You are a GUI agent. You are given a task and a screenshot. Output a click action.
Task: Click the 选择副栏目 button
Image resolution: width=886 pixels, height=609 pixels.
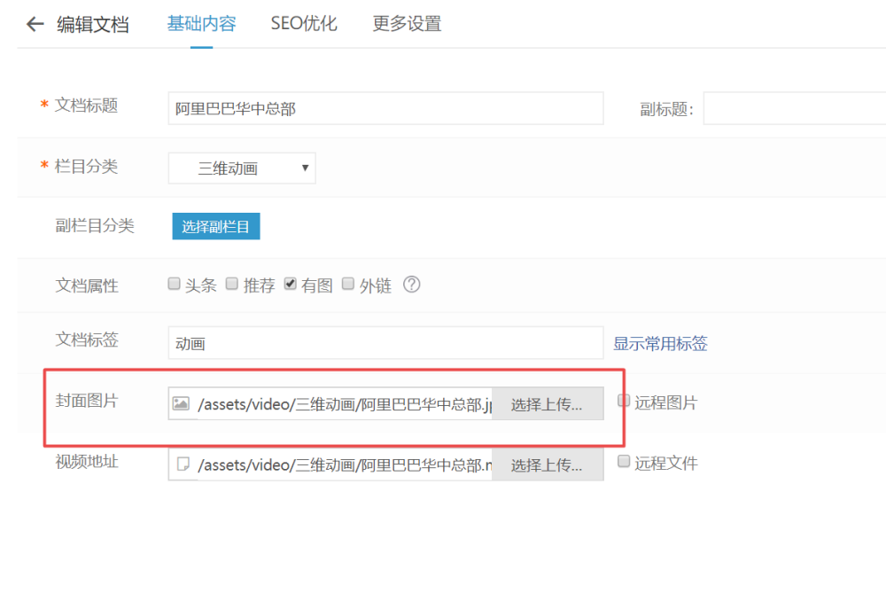pos(216,226)
